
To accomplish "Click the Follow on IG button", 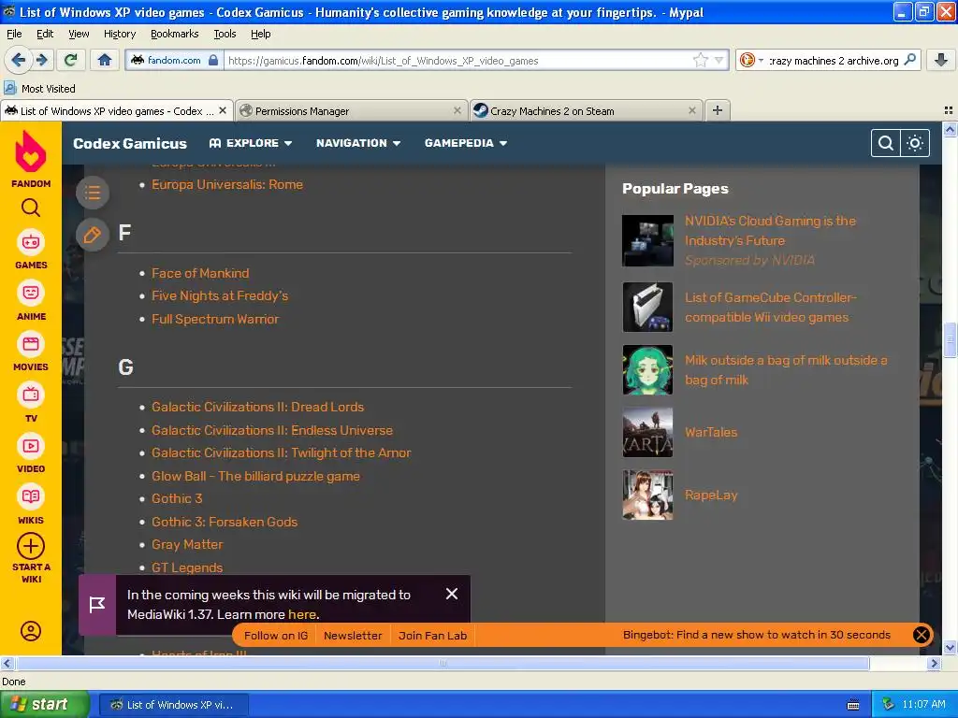I will coord(276,635).
